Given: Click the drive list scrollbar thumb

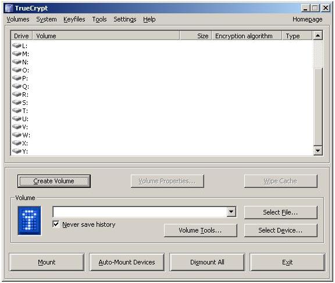Looking at the screenshot, I should coord(318,107).
